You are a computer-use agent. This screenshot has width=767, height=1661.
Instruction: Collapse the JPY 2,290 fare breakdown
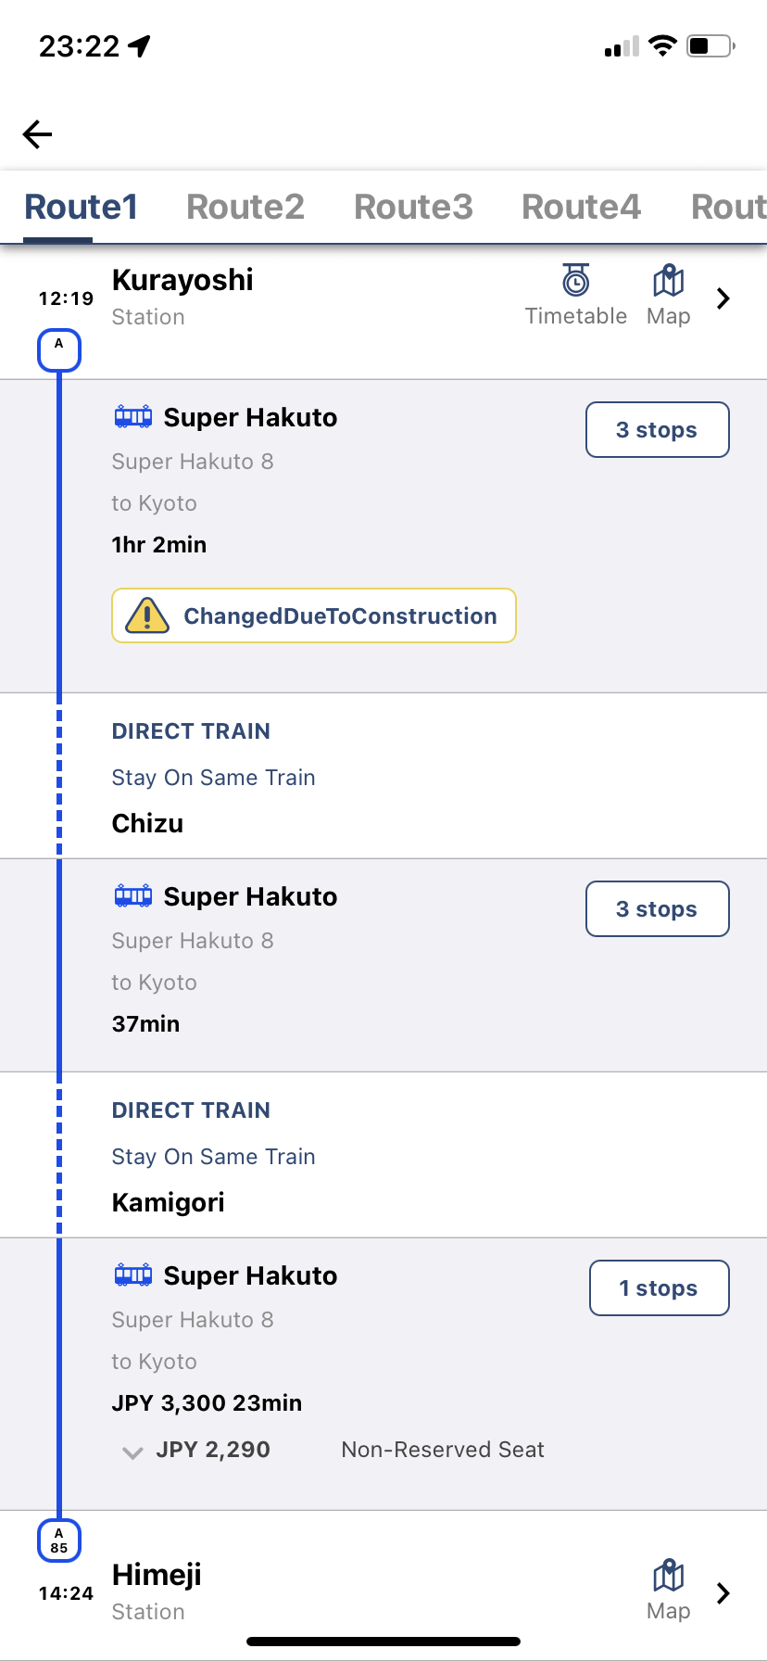[x=132, y=1449]
